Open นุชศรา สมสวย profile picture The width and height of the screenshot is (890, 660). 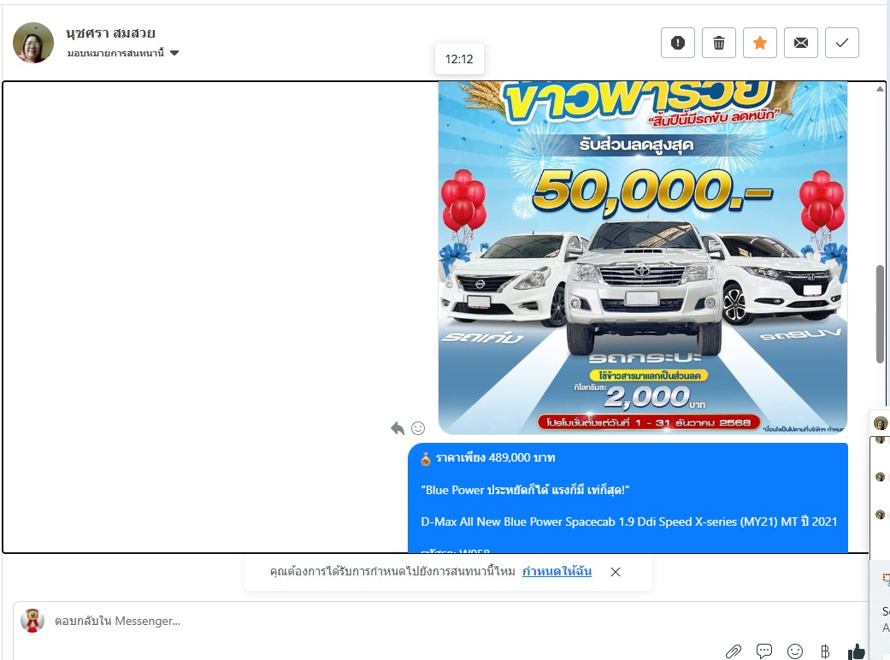[x=33, y=43]
